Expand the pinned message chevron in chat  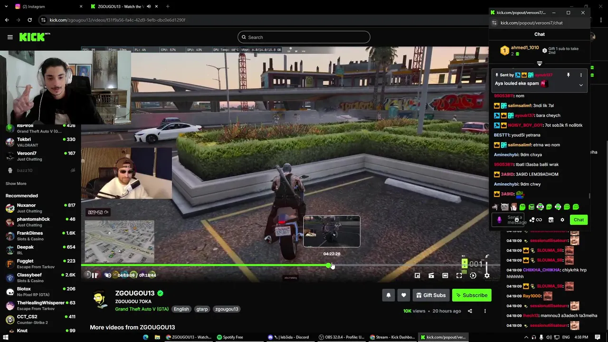pos(580,85)
